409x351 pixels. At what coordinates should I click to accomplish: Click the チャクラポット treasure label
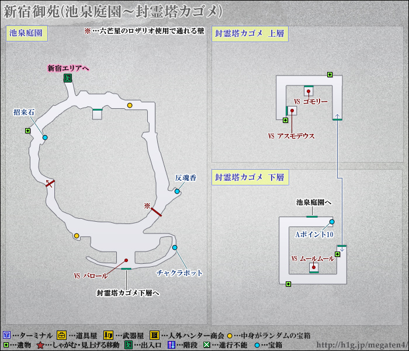point(179,273)
